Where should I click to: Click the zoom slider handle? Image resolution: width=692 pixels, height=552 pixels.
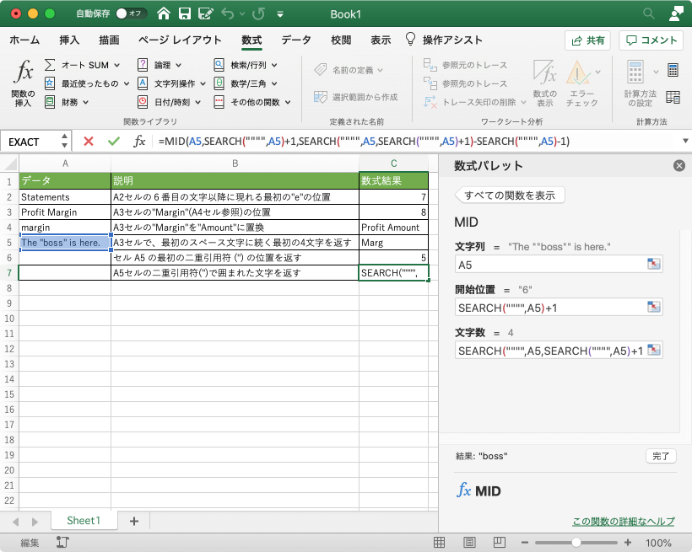coord(576,542)
